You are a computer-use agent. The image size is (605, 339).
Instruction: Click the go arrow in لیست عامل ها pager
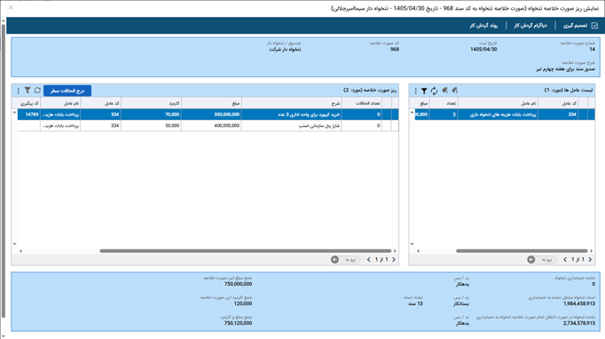(x=530, y=259)
